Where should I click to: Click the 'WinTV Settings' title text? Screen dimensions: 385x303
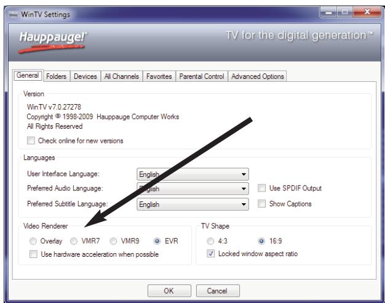pyautogui.click(x=46, y=15)
